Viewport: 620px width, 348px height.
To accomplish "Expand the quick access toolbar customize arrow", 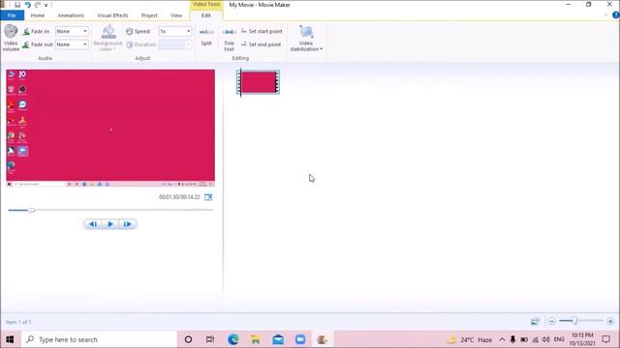I will tap(46, 5).
